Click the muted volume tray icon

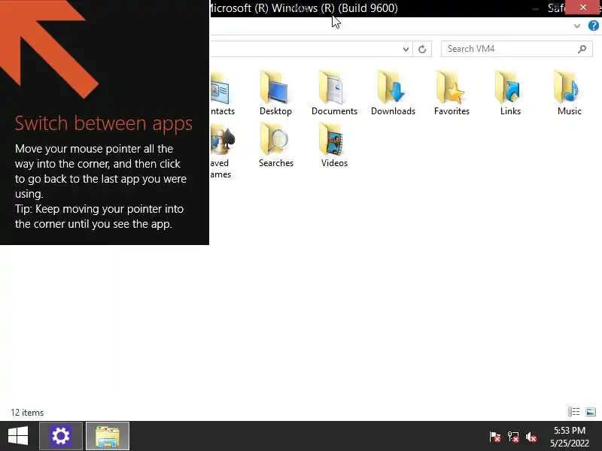(531, 437)
